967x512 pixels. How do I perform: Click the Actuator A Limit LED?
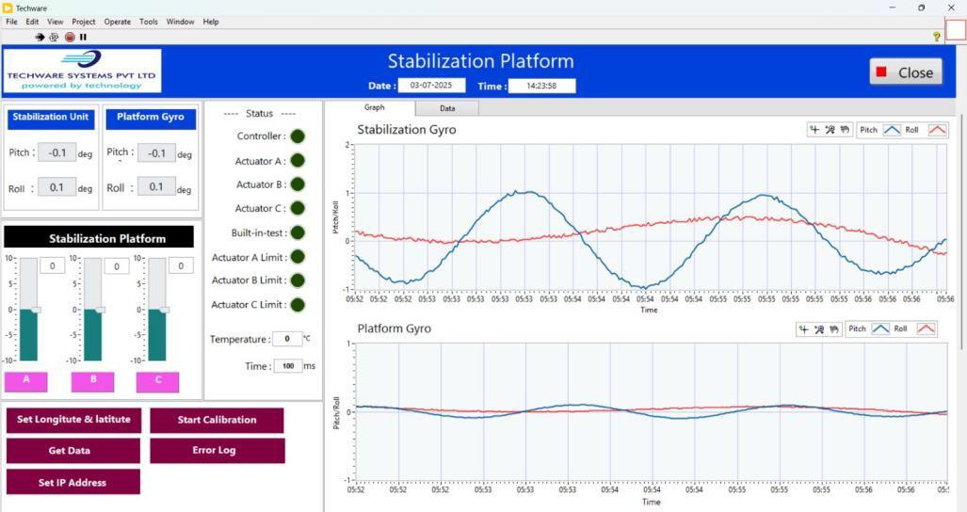pyautogui.click(x=298, y=257)
